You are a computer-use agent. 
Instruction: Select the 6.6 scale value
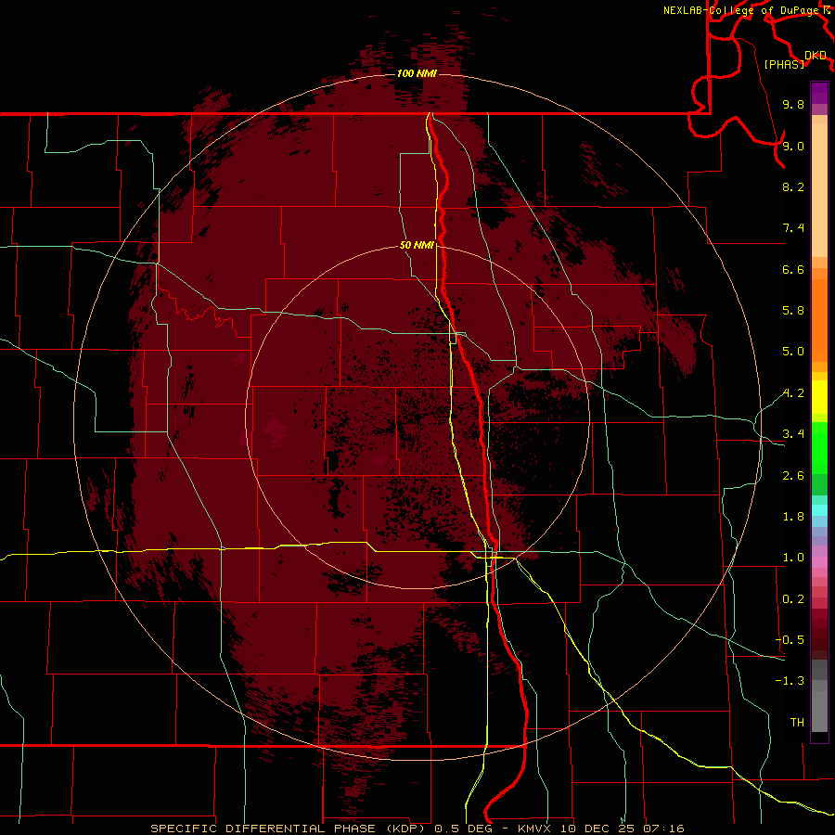click(x=793, y=269)
